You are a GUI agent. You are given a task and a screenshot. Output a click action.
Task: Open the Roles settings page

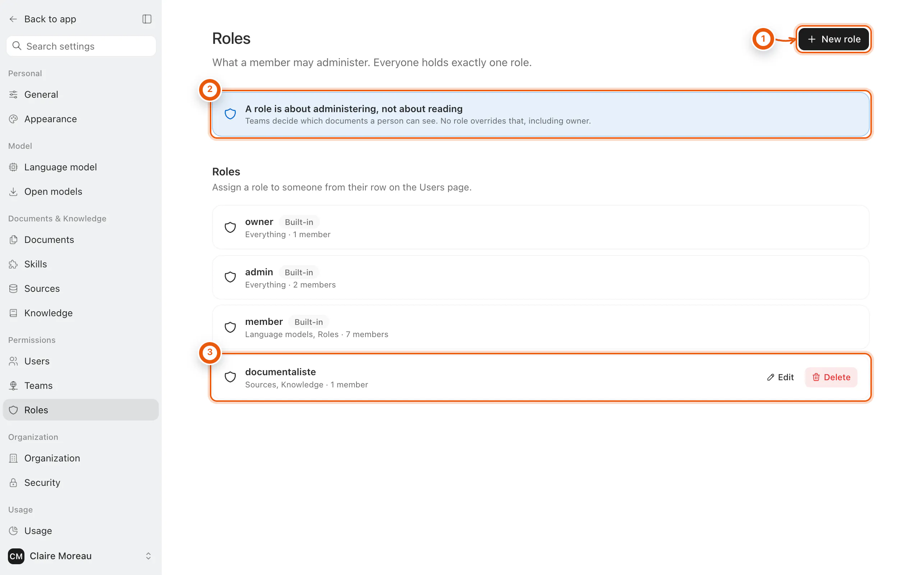point(80,410)
